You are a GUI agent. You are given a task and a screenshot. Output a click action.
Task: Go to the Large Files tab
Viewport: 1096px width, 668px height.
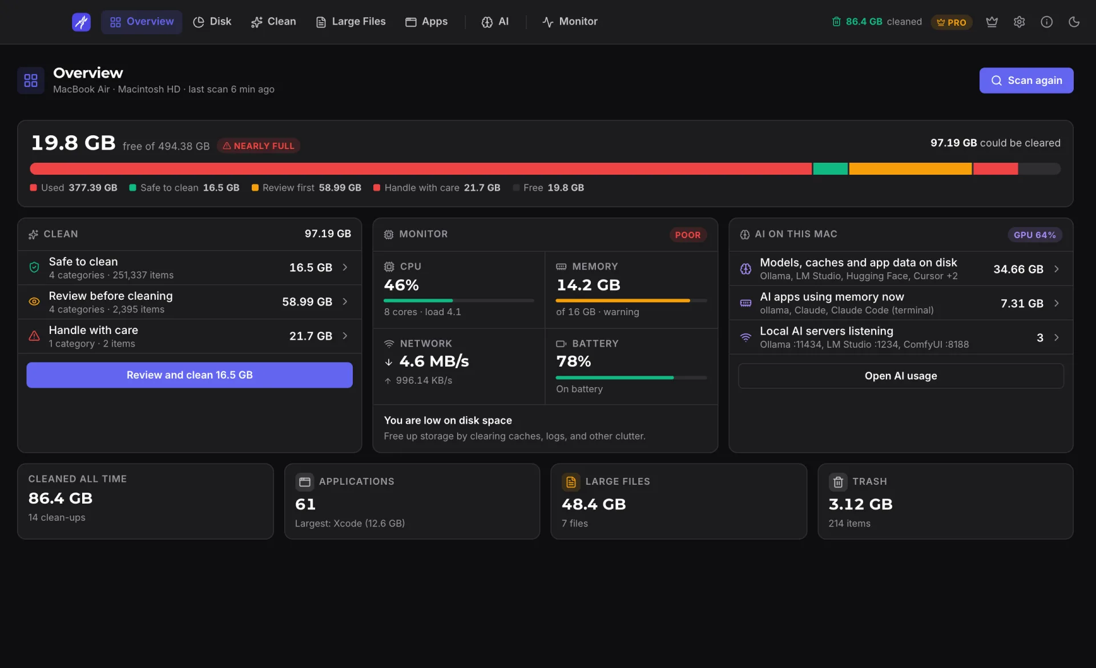click(351, 22)
